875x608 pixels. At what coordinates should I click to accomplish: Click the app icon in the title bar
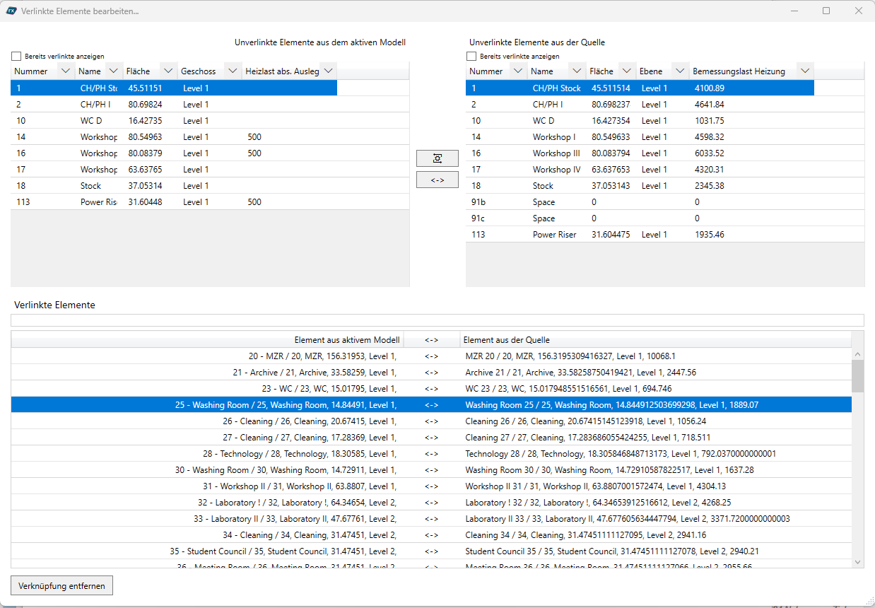pyautogui.click(x=11, y=11)
